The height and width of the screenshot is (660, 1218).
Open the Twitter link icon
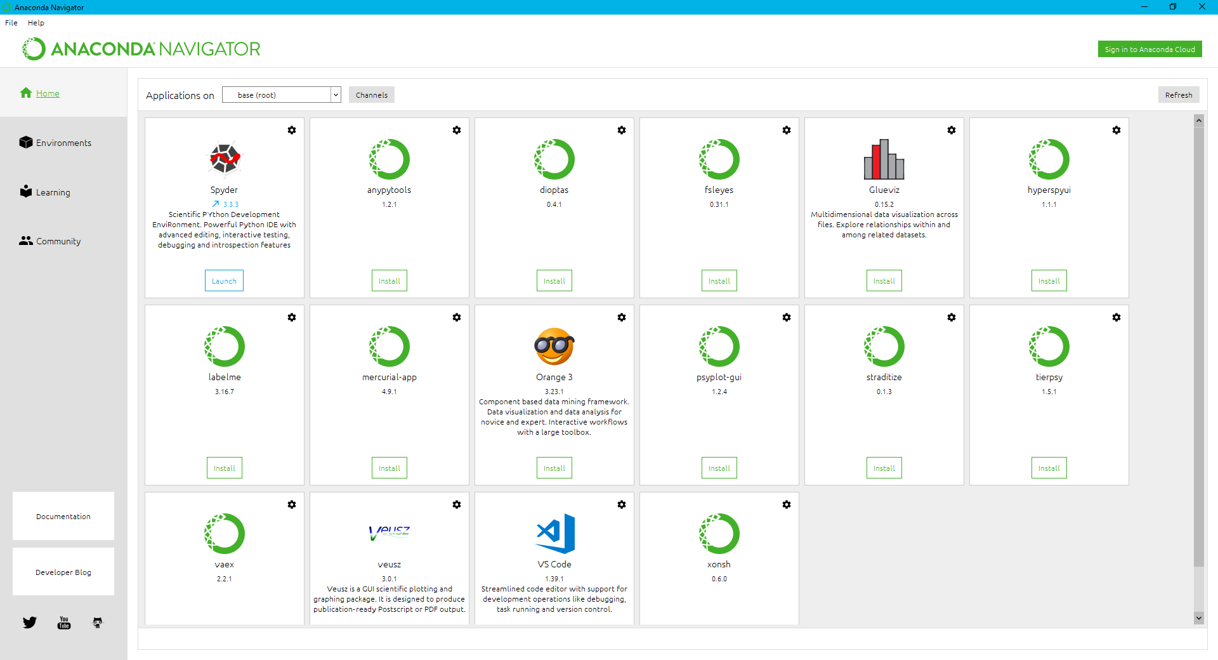click(30, 623)
